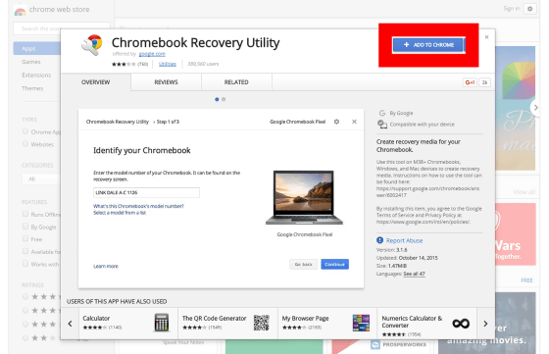Select Themes in the sidebar
The height and width of the screenshot is (354, 549).
(x=32, y=88)
